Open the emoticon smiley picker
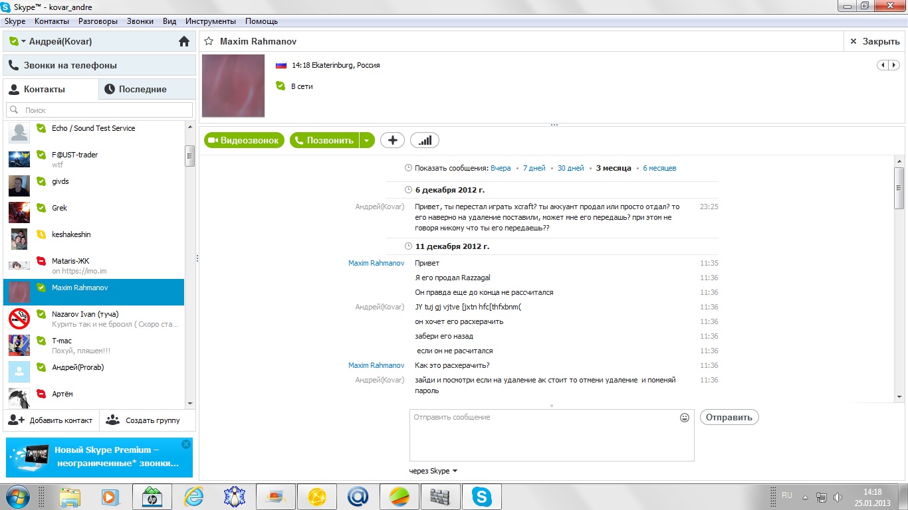 [685, 418]
